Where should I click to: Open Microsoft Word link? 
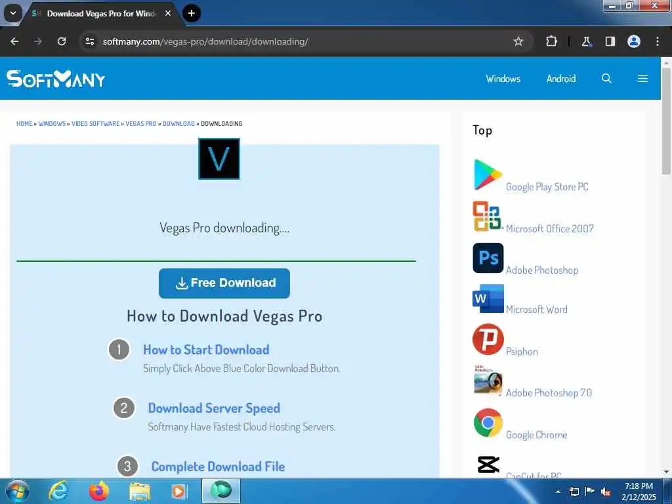pos(536,310)
